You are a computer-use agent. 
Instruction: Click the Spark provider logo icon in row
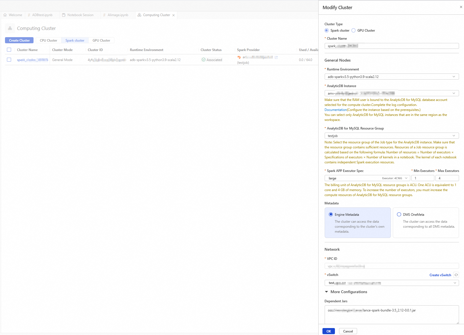coord(239,57)
